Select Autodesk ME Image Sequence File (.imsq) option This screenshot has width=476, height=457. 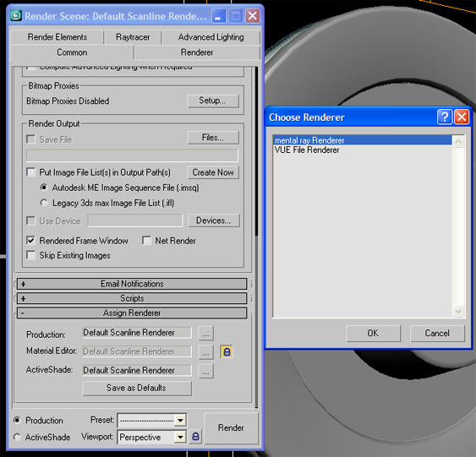click(44, 188)
